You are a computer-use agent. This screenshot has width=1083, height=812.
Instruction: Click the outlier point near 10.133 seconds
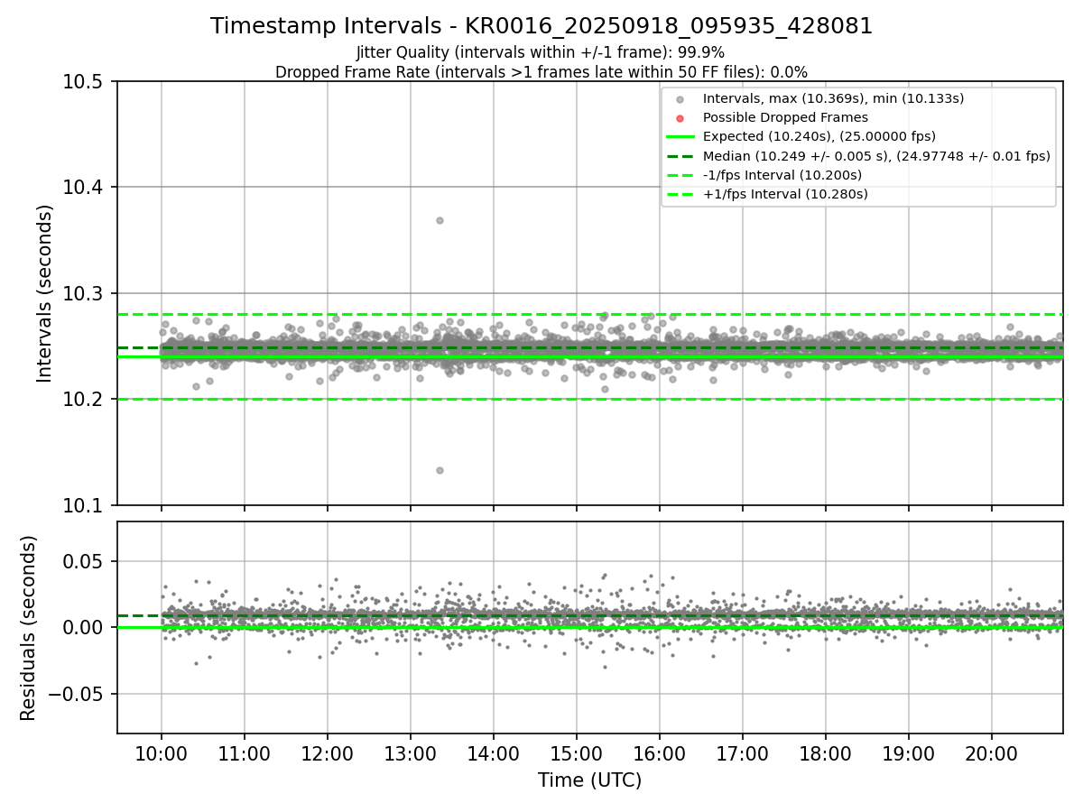pyautogui.click(x=440, y=470)
